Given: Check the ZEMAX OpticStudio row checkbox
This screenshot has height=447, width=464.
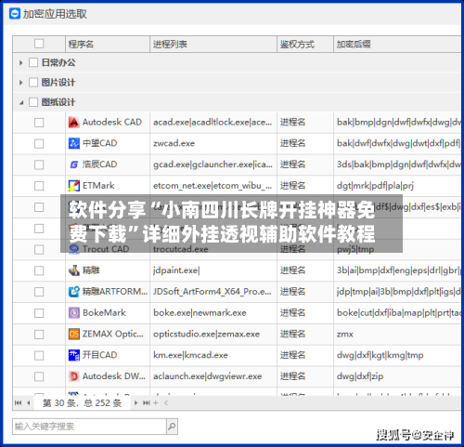Looking at the screenshot, I should click(x=39, y=335).
